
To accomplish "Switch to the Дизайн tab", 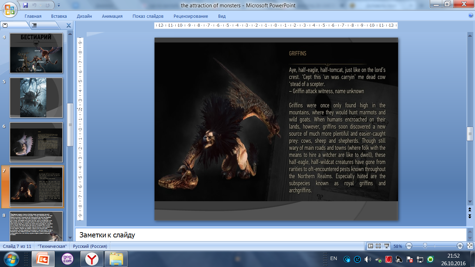I will 85,16.
